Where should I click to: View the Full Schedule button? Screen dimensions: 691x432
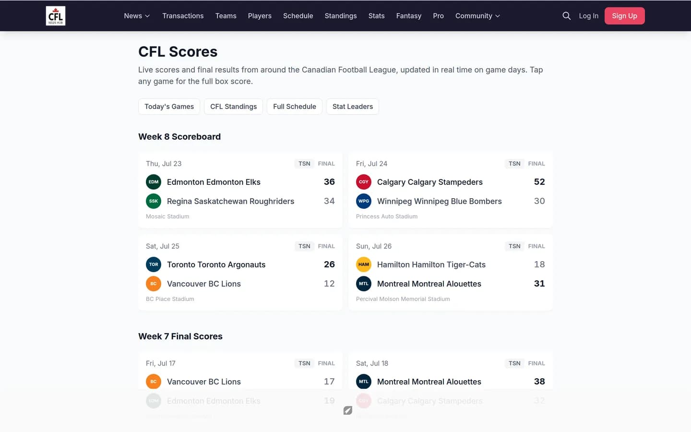(295, 107)
